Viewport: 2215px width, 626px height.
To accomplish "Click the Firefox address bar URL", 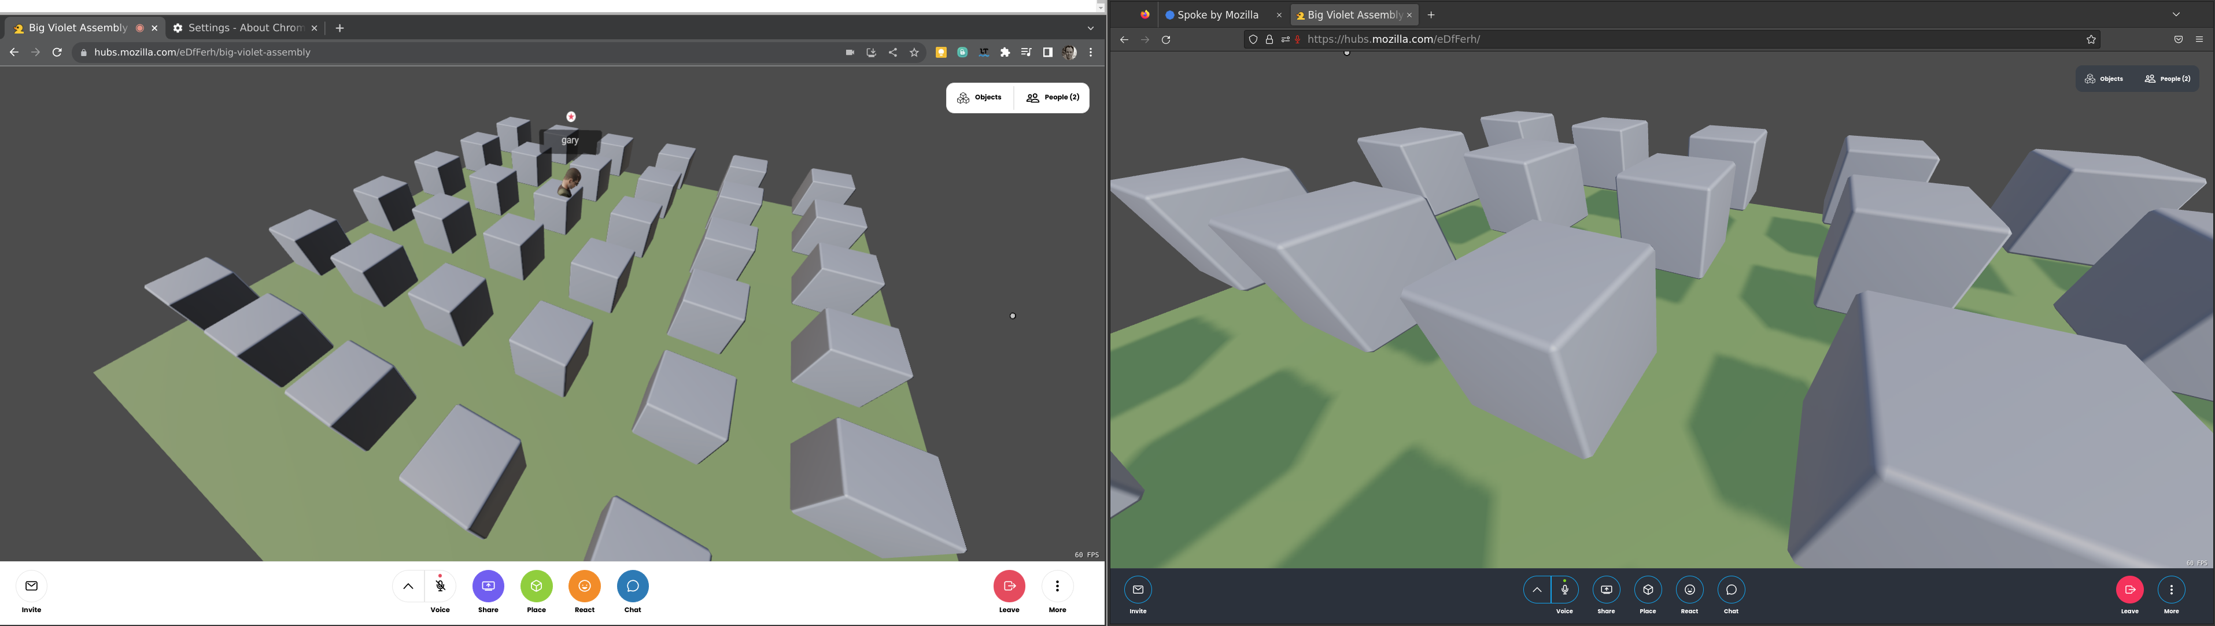I will 1393,39.
